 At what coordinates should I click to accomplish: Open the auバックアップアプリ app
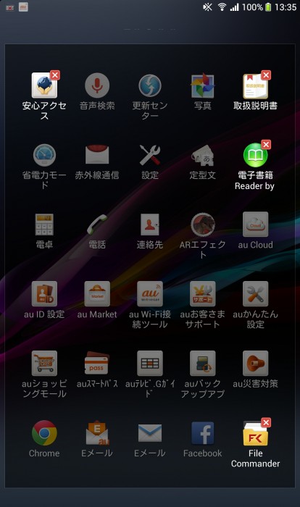(203, 363)
